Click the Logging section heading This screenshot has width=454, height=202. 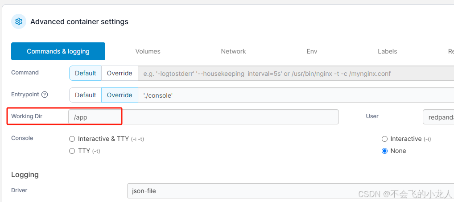point(25,174)
